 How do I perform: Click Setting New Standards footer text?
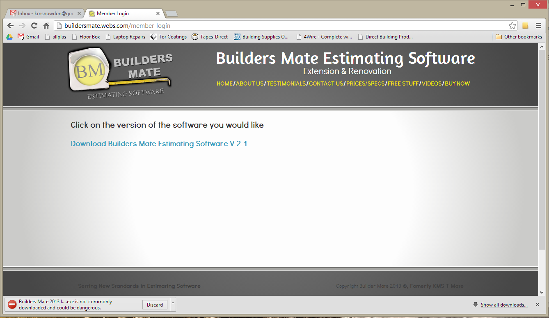coord(139,286)
